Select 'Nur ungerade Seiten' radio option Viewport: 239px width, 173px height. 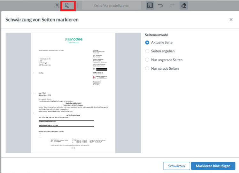pos(147,60)
